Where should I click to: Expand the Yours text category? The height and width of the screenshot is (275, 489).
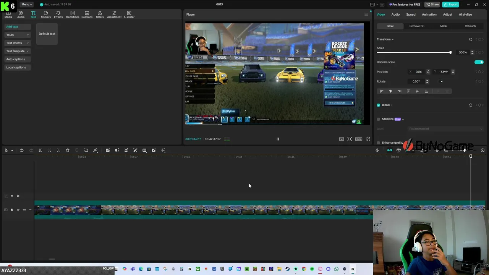coord(17,35)
